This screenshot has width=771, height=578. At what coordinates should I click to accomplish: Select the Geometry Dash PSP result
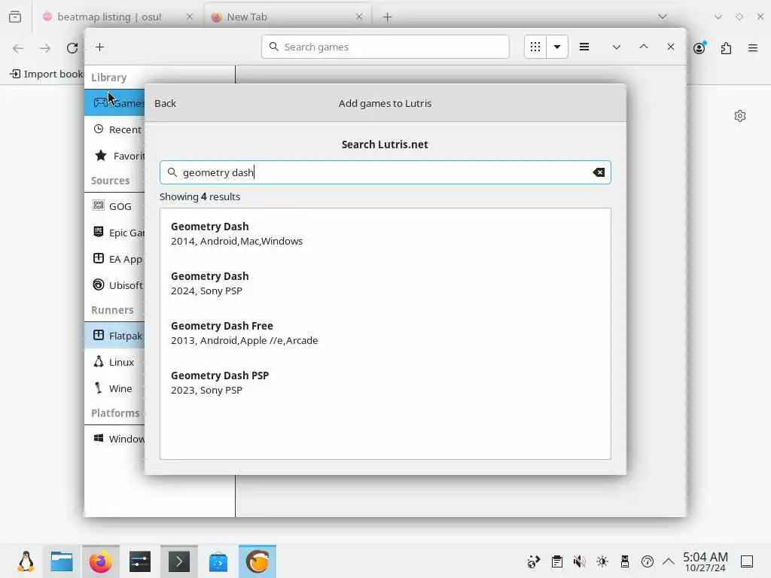point(385,382)
